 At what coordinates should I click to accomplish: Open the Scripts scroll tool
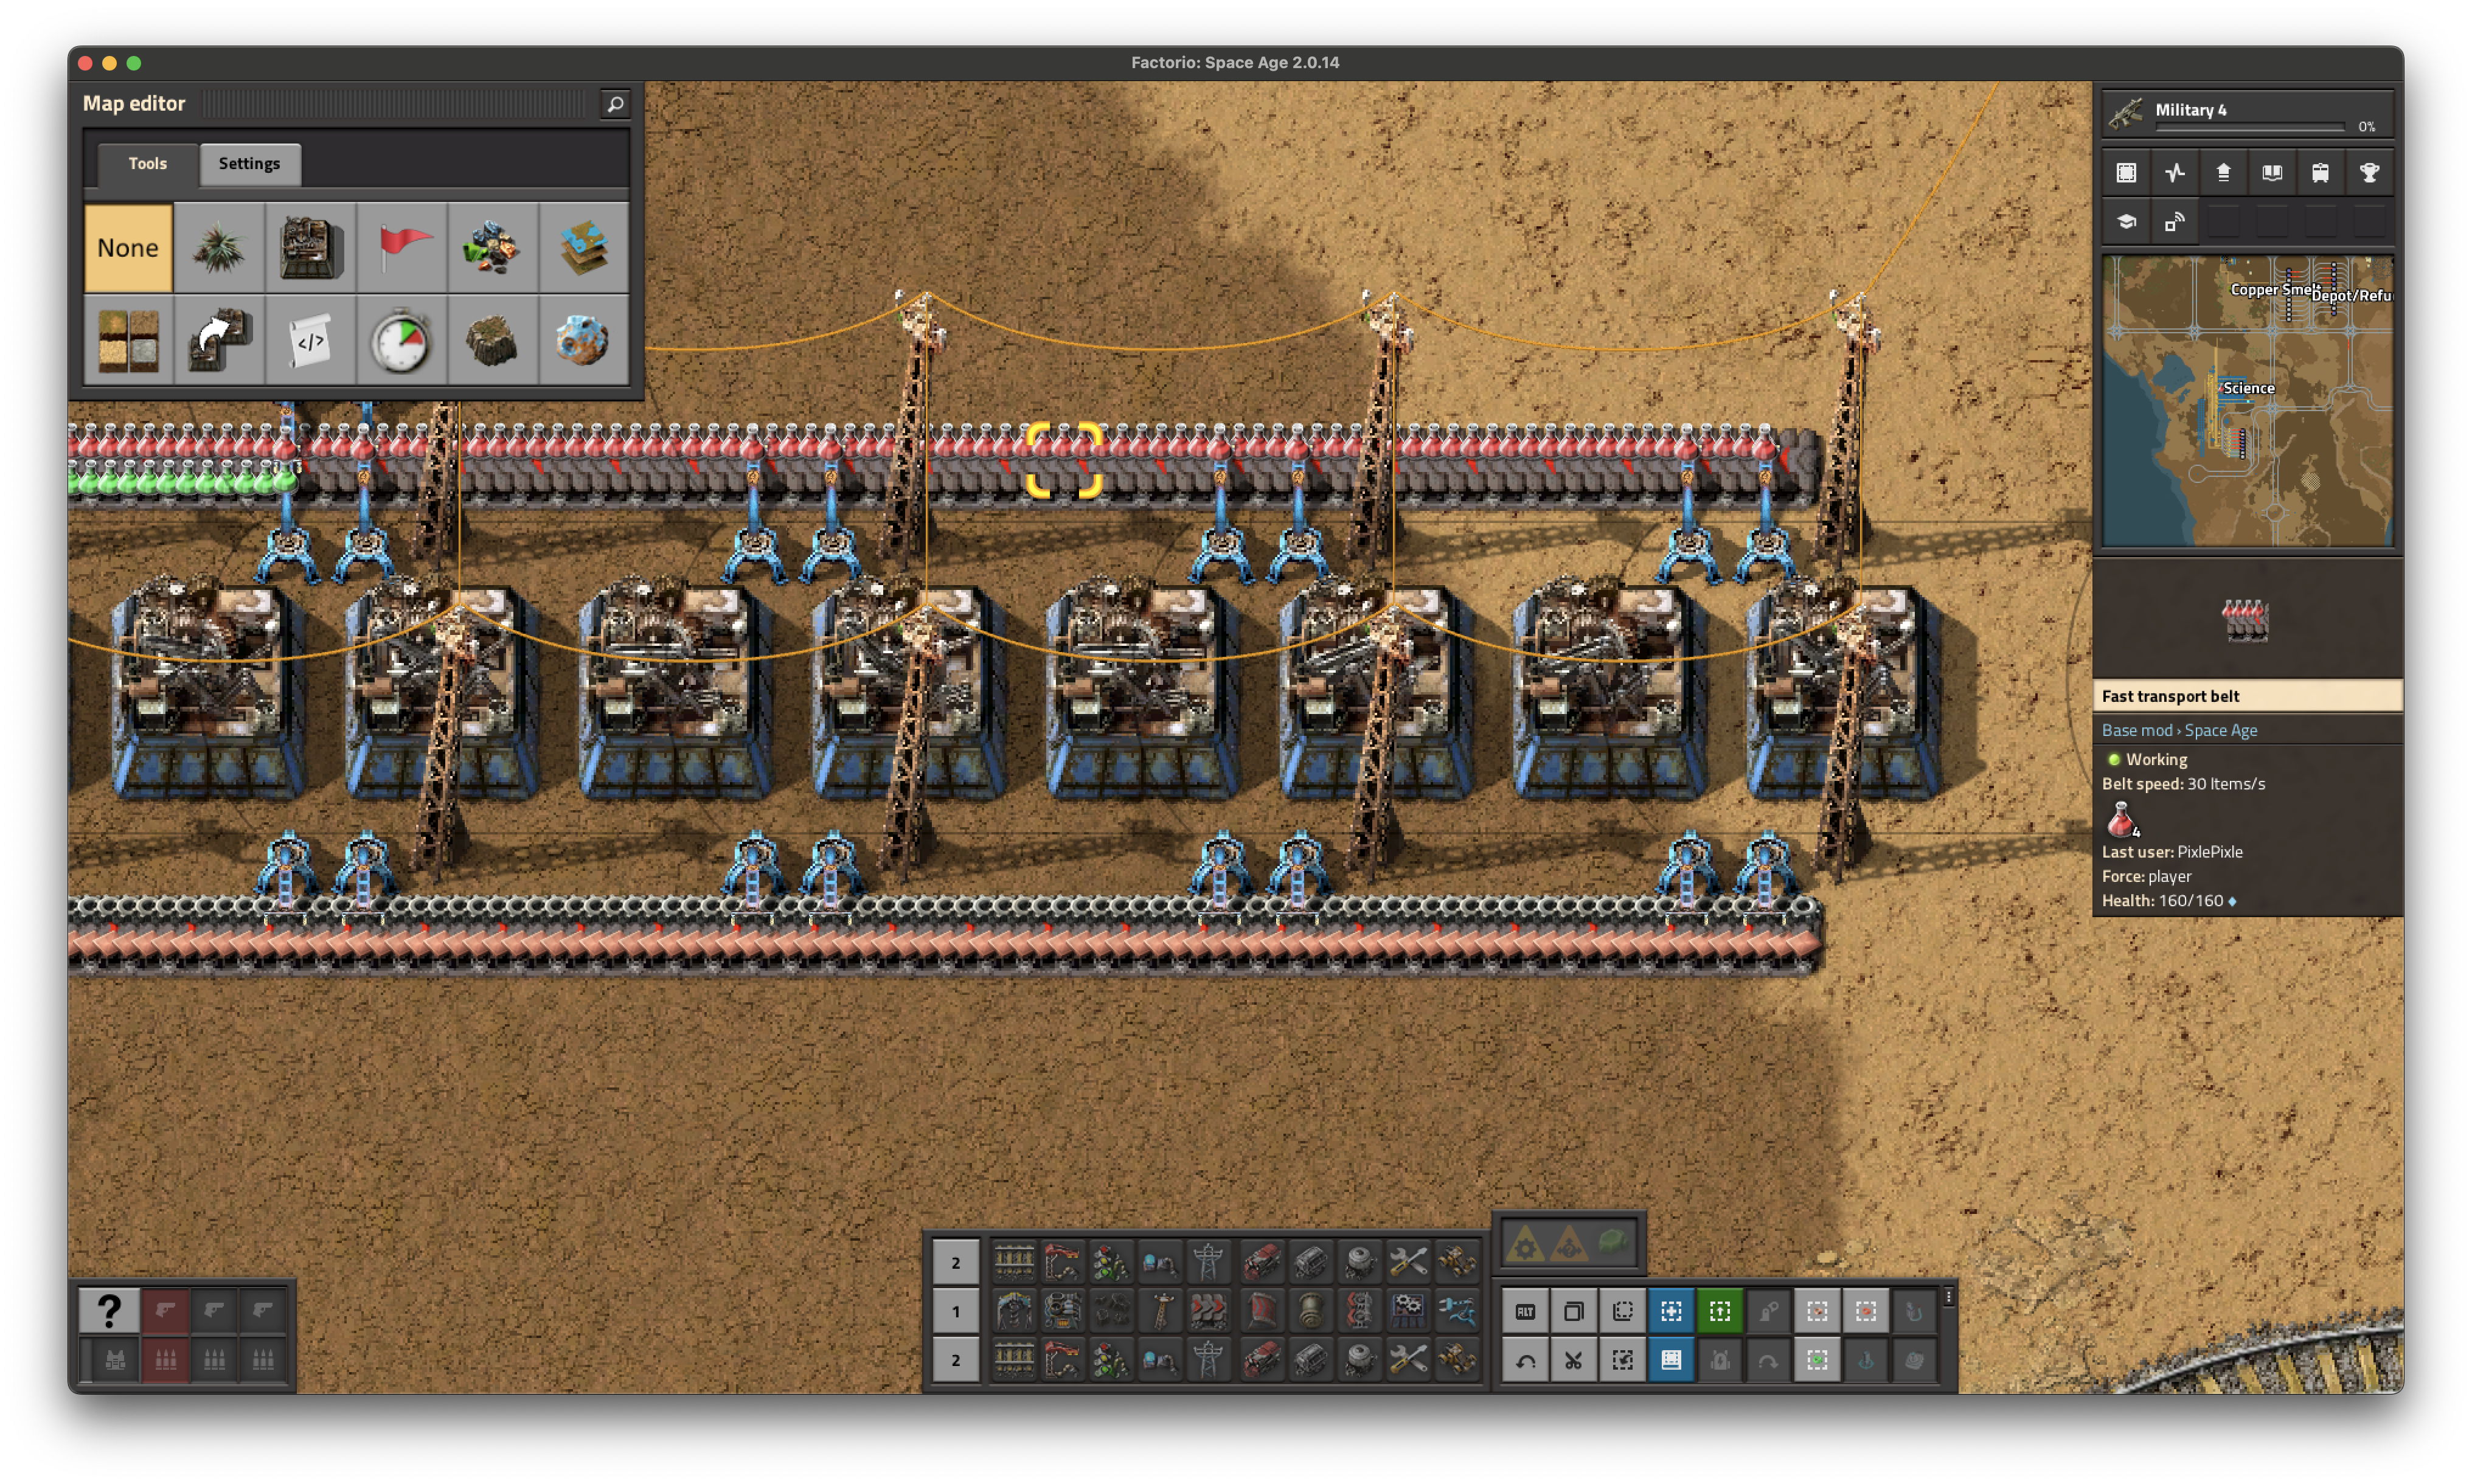310,339
